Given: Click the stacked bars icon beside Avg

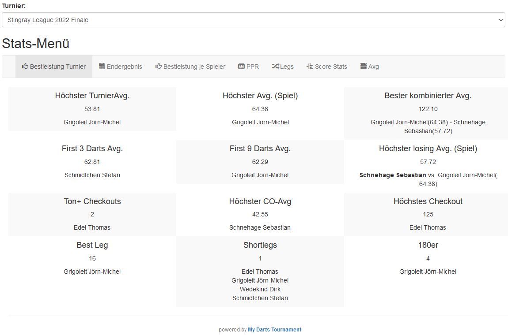Looking at the screenshot, I should point(364,67).
